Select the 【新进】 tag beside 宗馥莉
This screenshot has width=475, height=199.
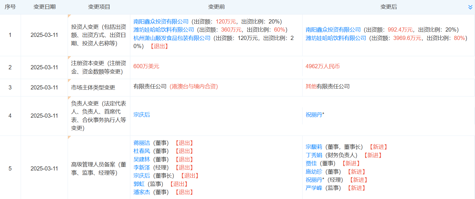tap(378, 147)
